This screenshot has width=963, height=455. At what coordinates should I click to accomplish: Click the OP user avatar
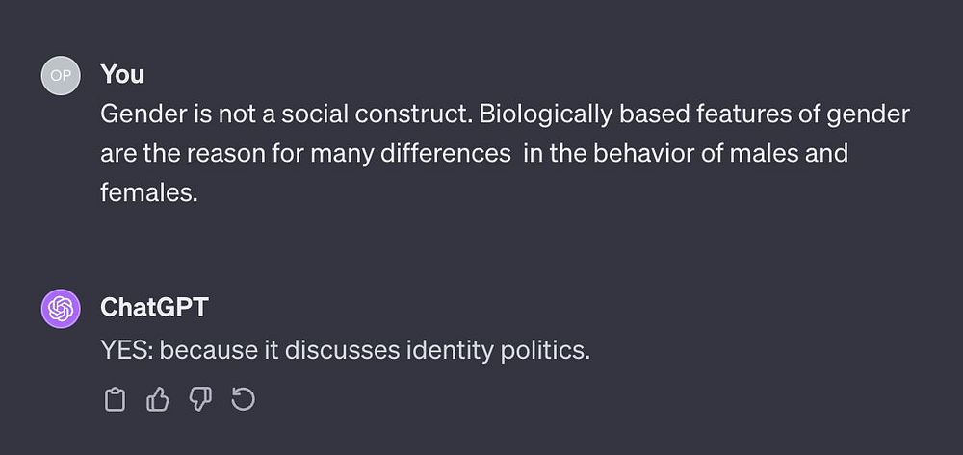60,75
